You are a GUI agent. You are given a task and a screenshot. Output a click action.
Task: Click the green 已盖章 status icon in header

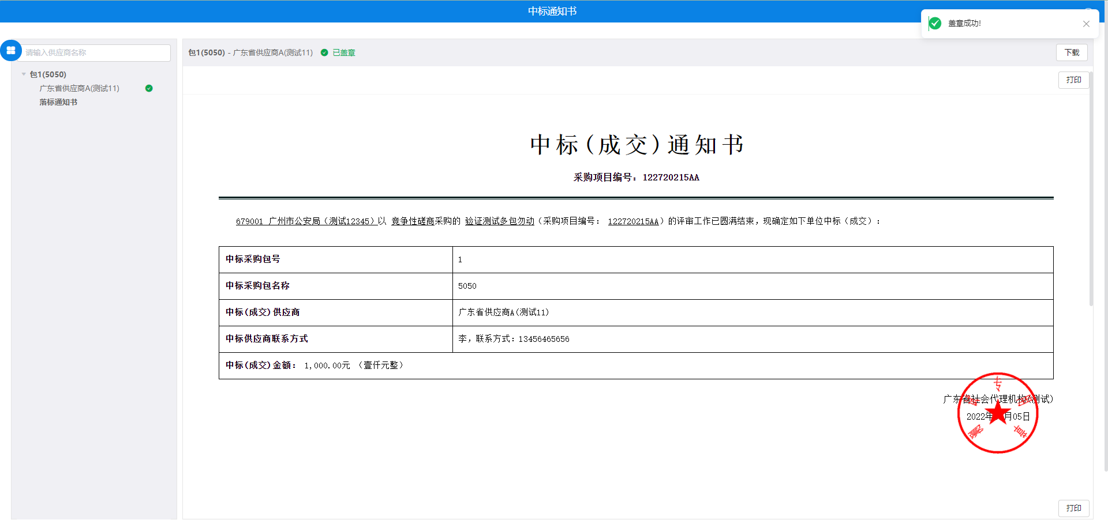click(x=324, y=52)
